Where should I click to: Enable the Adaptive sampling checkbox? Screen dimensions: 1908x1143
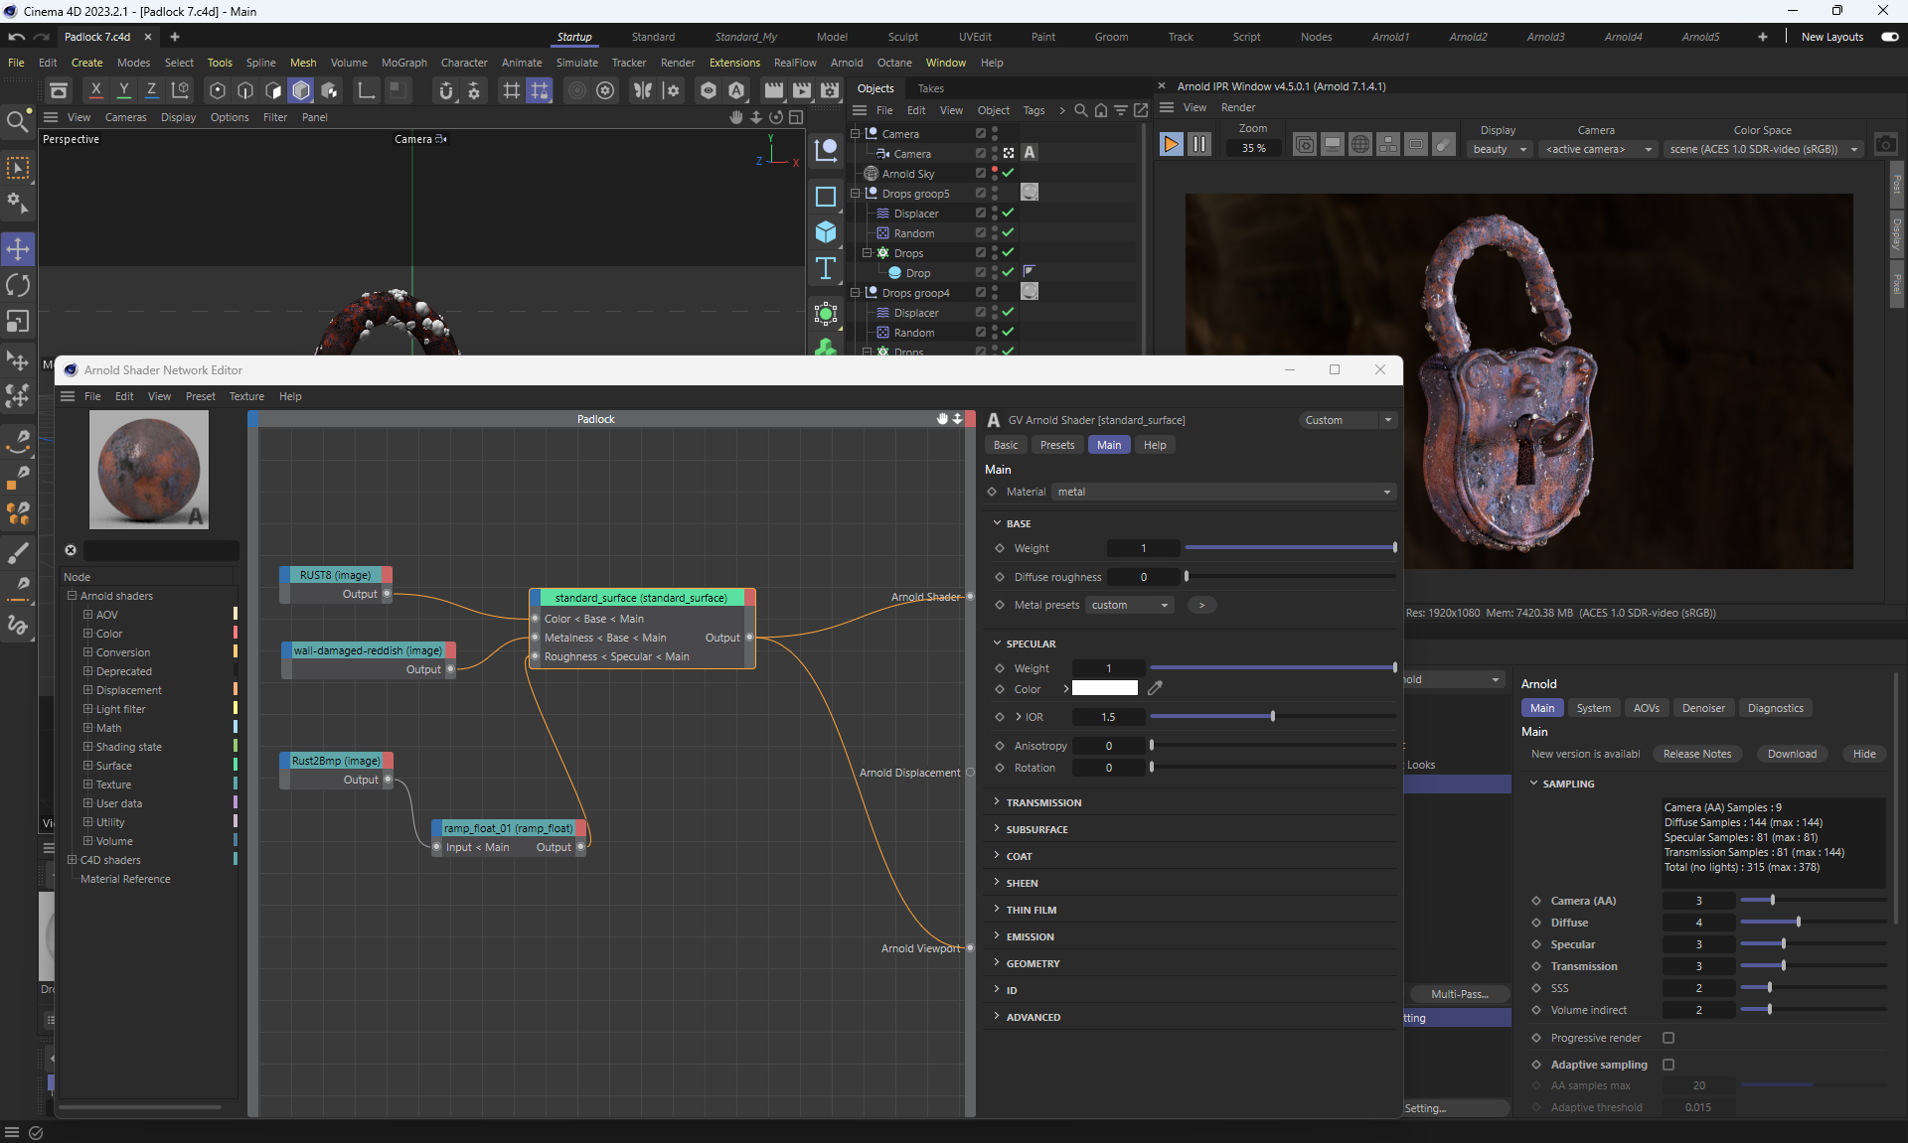point(1669,1065)
